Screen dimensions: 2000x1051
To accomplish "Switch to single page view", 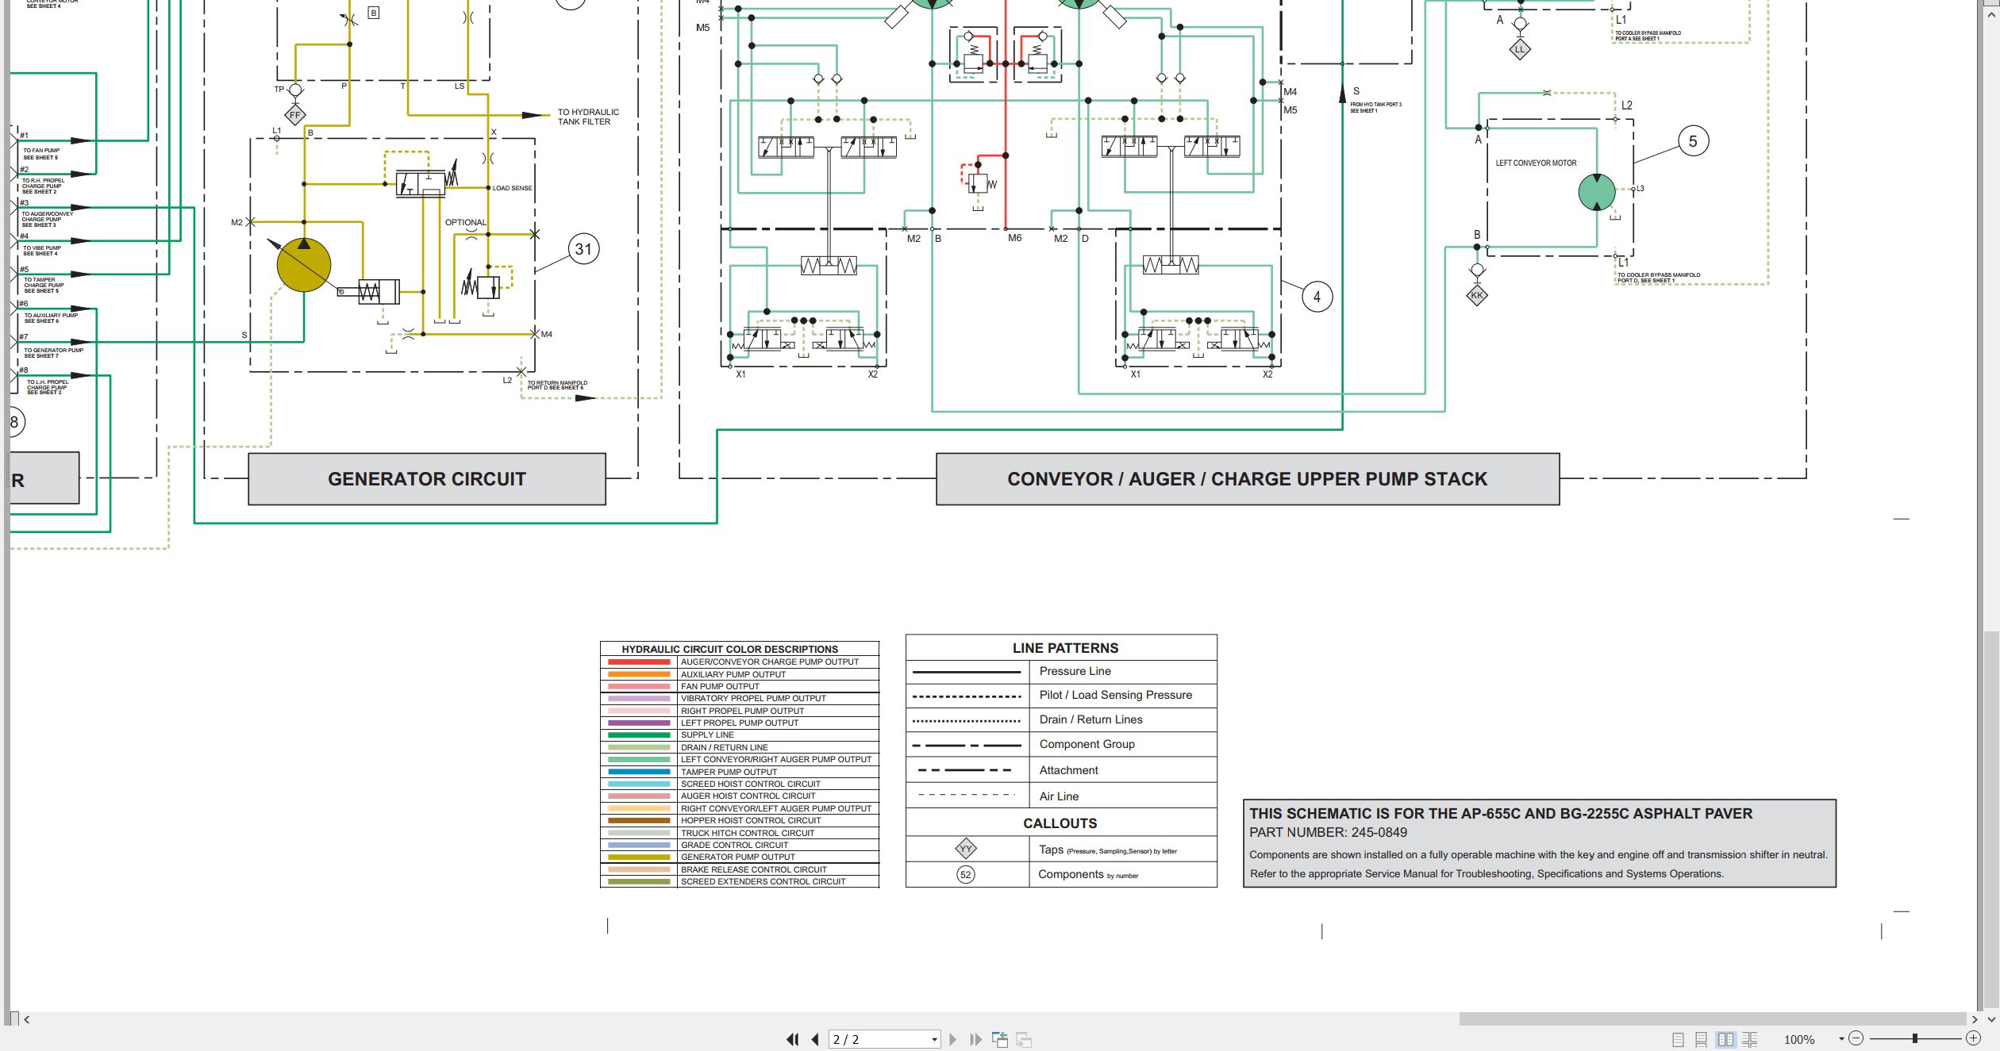I will pyautogui.click(x=1678, y=1039).
